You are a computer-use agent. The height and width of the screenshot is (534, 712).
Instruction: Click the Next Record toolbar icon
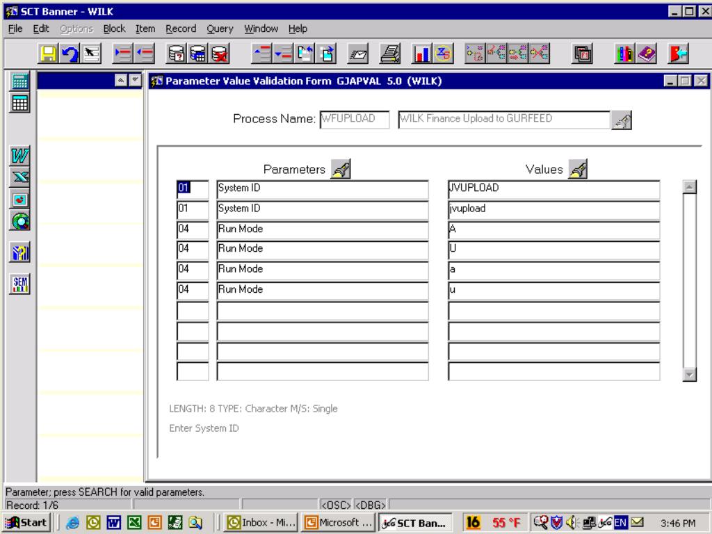click(283, 54)
